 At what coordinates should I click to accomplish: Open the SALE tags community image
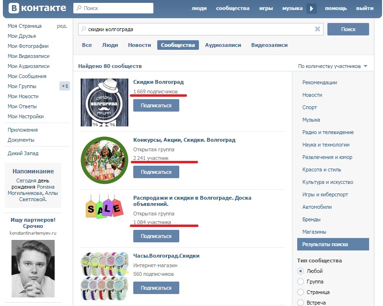104,206
